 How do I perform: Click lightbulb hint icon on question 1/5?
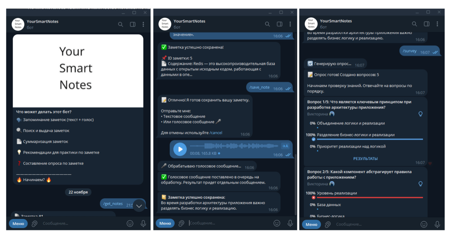421,114
